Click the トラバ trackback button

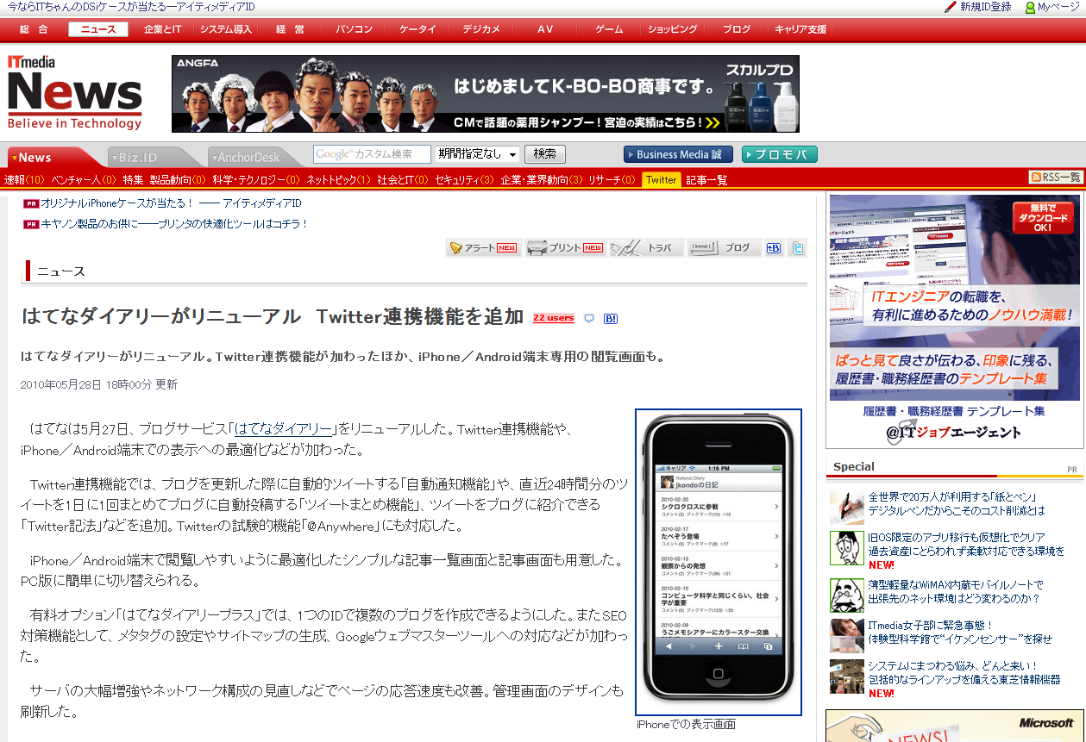tap(646, 247)
